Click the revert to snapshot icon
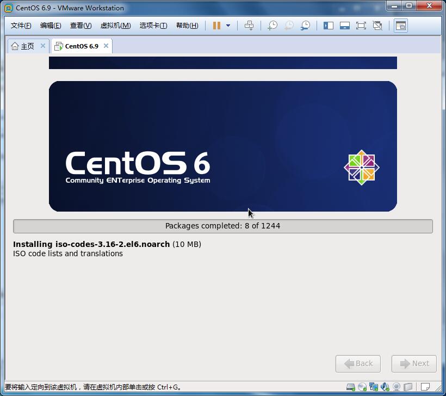 point(289,26)
